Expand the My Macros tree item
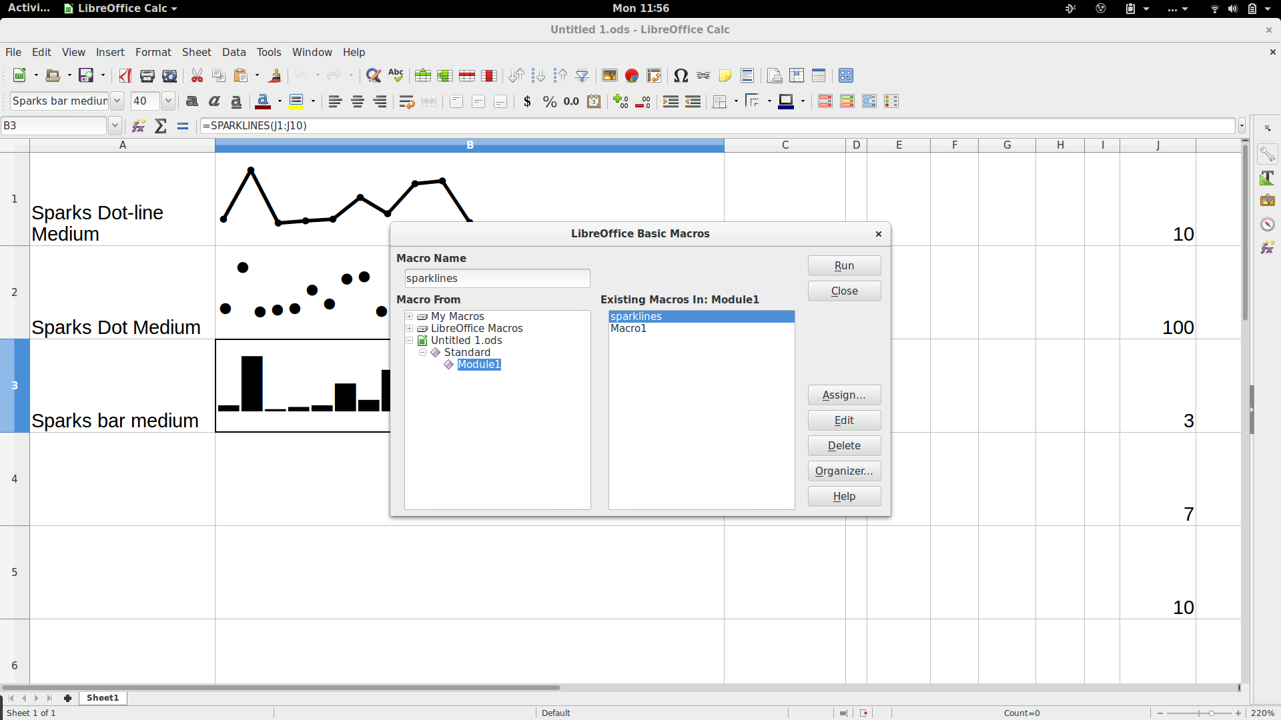1281x720 pixels. pos(410,315)
